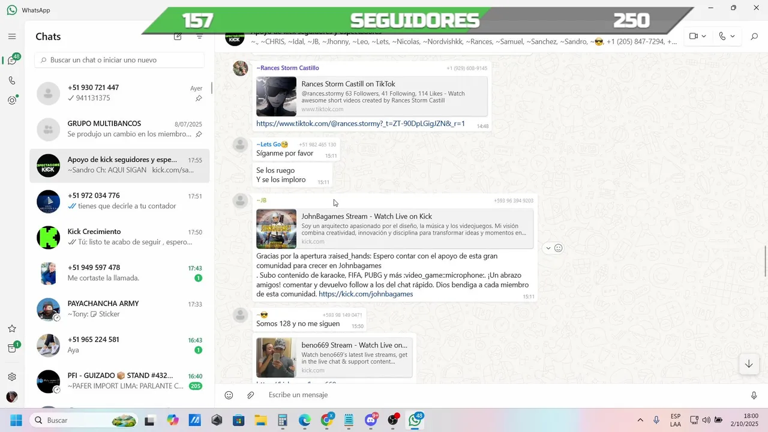Open Chrome from taskbar
768x432 pixels.
(x=327, y=420)
